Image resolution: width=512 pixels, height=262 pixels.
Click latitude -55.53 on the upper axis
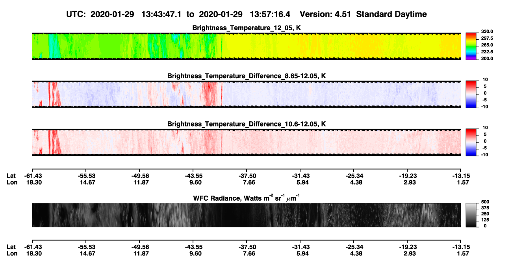86,176
